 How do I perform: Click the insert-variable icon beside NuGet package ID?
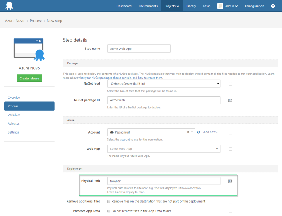click(x=230, y=100)
